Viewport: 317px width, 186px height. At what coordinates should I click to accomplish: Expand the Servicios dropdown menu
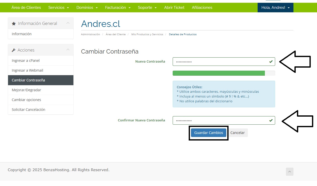[x=58, y=8]
